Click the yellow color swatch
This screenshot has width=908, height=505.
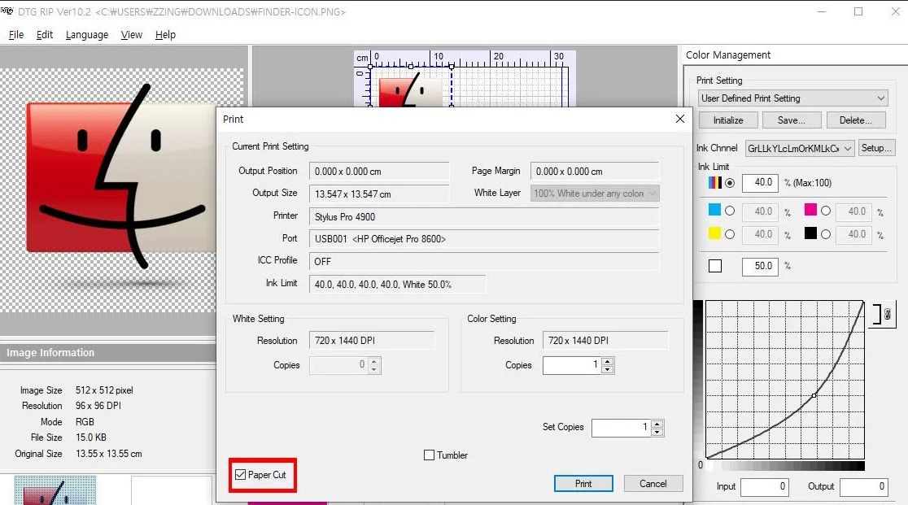tap(714, 233)
